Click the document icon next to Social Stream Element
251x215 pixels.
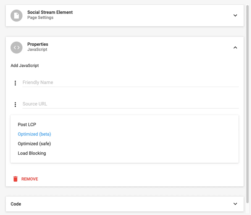point(16,15)
